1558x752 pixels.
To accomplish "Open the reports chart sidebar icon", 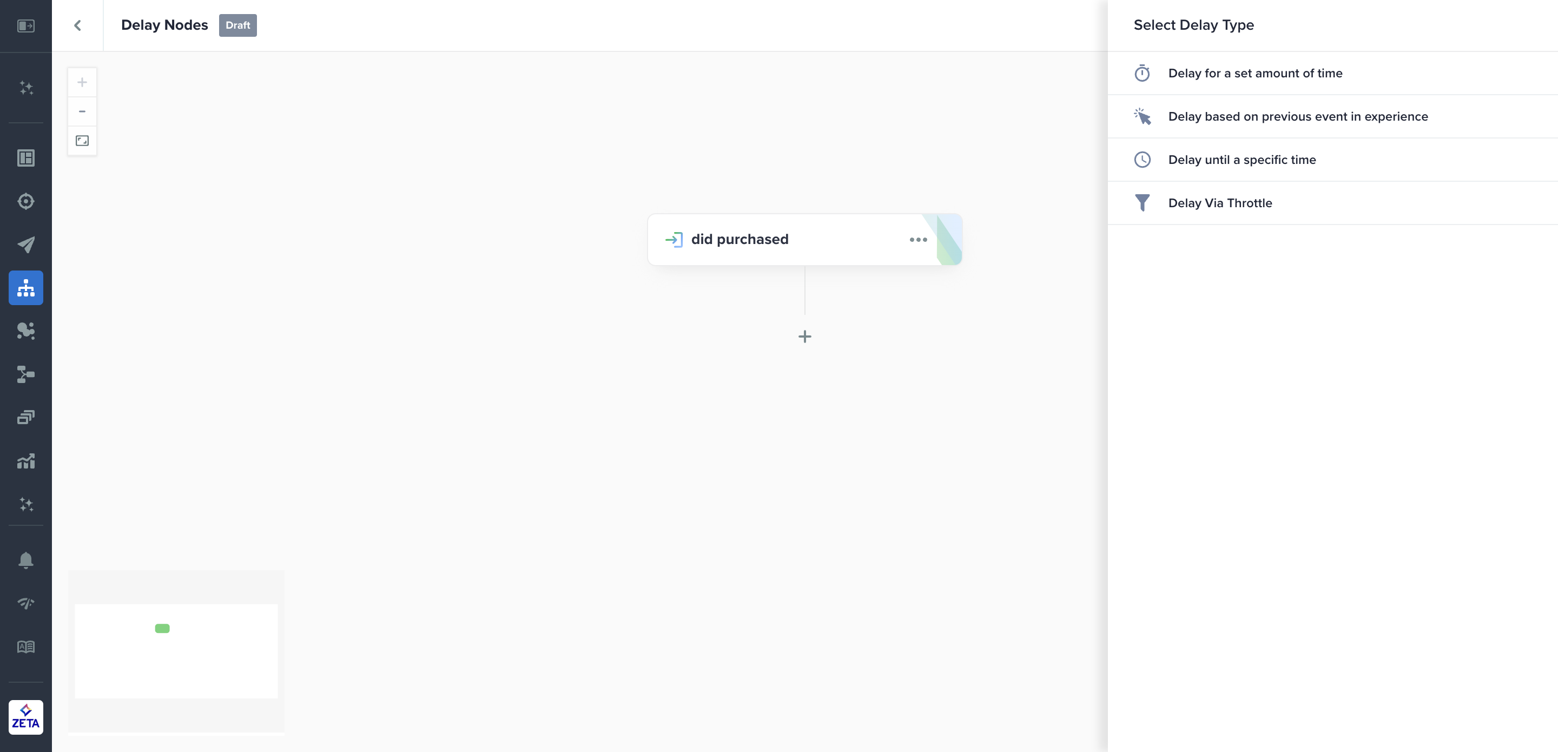I will coord(26,461).
